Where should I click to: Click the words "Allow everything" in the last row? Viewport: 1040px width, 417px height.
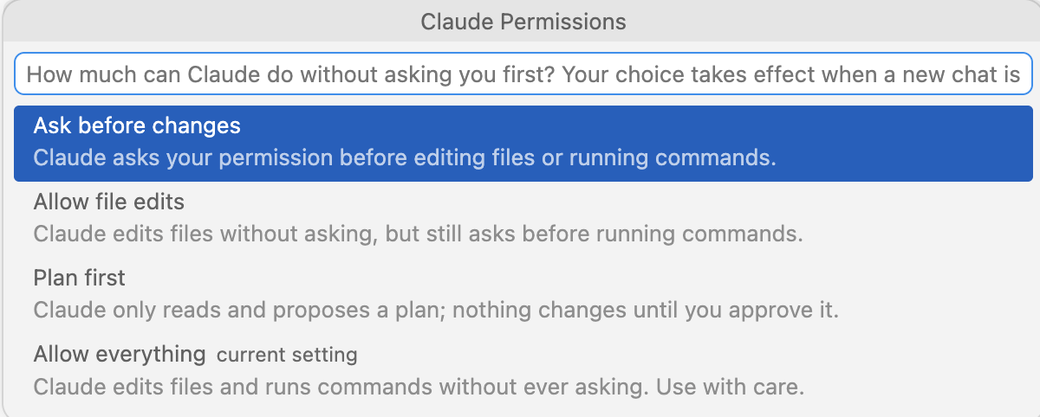click(120, 354)
